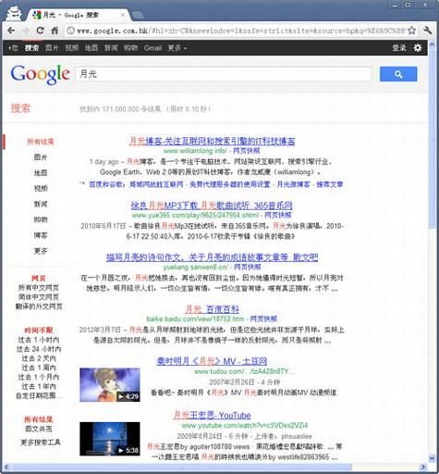Image resolution: width=439 pixels, height=474 pixels.
Task: Open the wrench settings menu
Action: point(427,31)
